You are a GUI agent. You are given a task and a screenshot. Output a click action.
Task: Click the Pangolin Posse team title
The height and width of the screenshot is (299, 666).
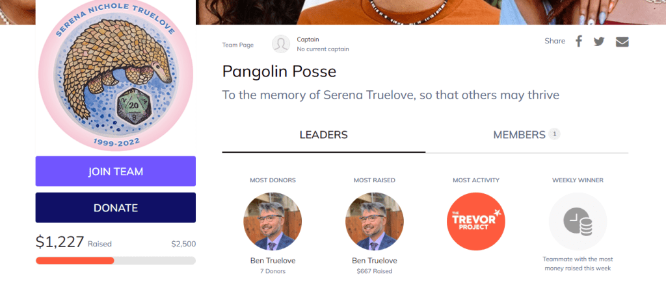[x=279, y=71]
